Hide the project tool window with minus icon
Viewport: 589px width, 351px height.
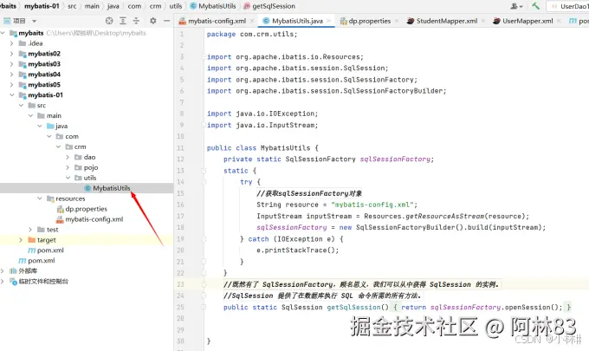click(x=167, y=21)
